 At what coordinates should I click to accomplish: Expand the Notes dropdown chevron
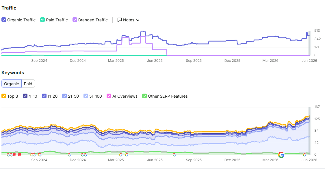click(x=138, y=20)
